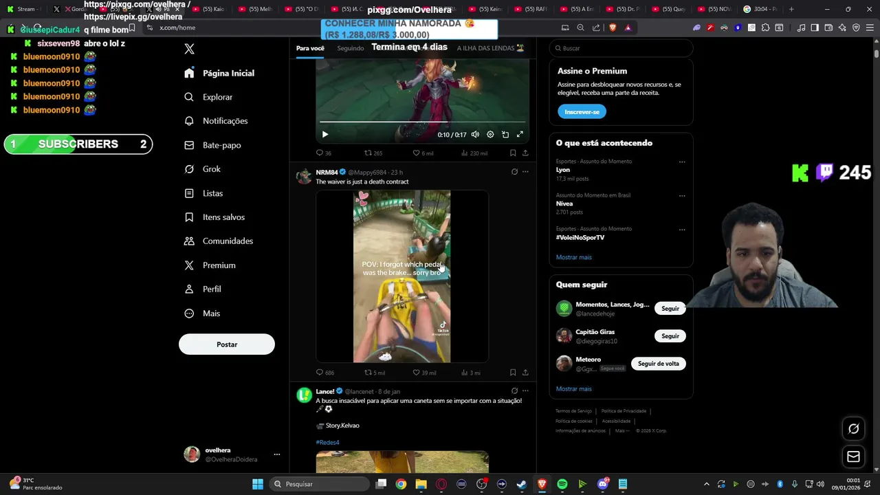The height and width of the screenshot is (495, 880).
Task: Open the #VoleiNoSporTV trend
Action: 580,237
